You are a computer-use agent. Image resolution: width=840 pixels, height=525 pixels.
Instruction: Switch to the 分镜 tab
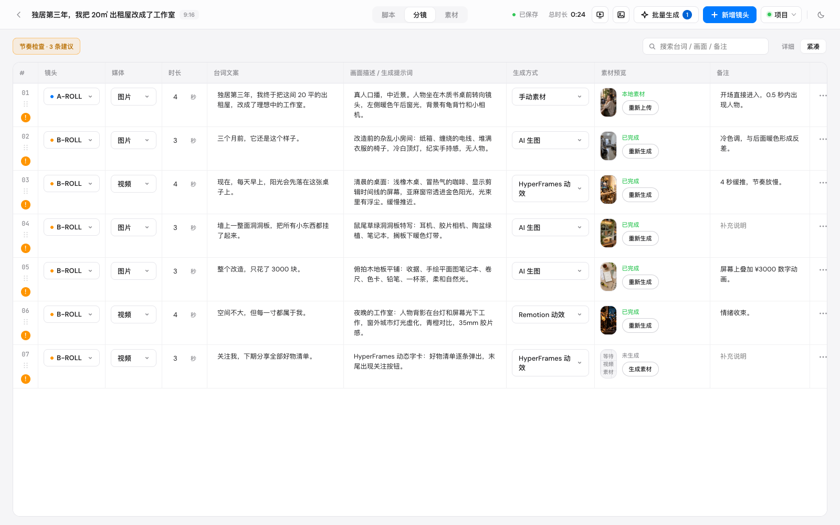420,15
